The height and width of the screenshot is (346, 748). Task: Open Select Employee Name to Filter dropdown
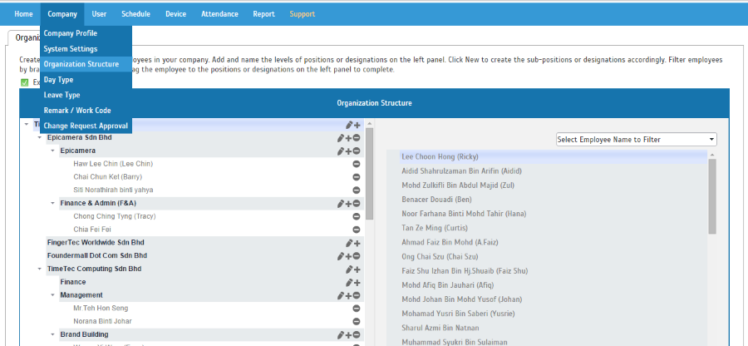pos(637,140)
